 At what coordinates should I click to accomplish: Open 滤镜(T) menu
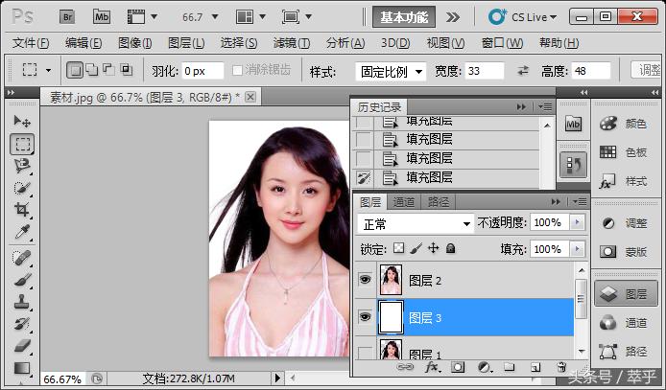(292, 43)
